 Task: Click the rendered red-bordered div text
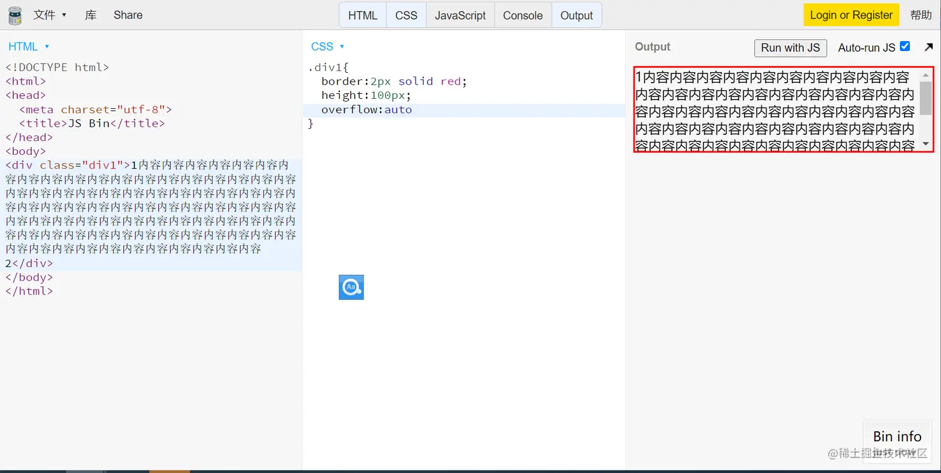click(776, 110)
